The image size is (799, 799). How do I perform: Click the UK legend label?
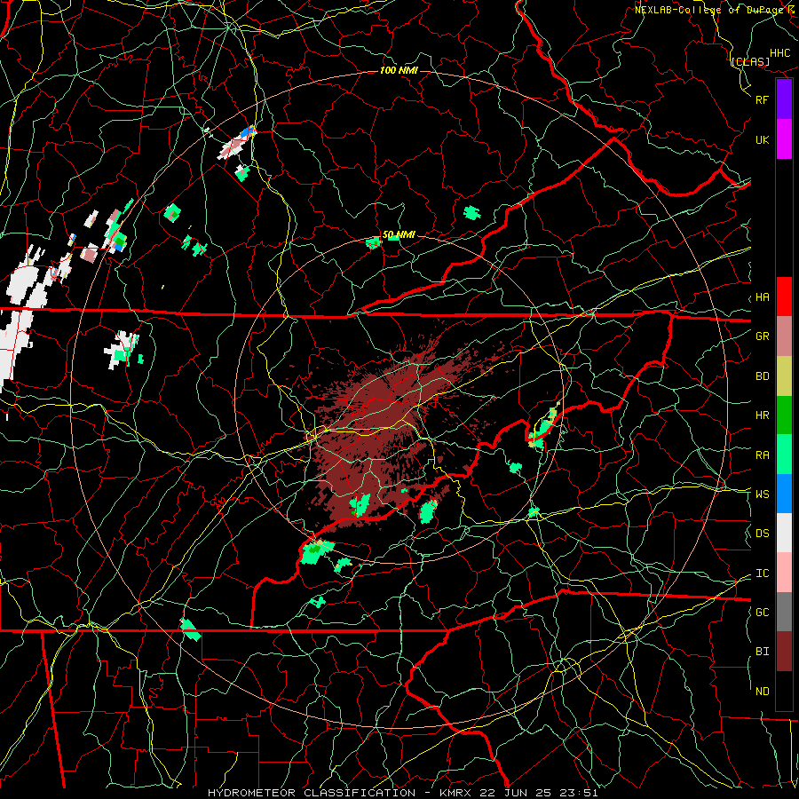pos(762,139)
